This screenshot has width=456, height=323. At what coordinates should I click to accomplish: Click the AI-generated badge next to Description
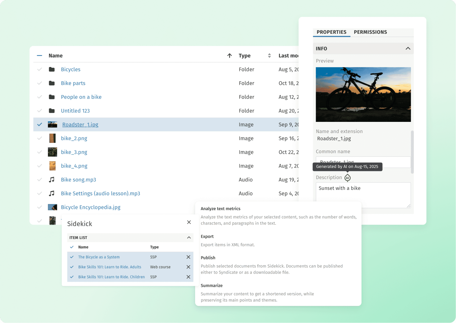(x=347, y=178)
